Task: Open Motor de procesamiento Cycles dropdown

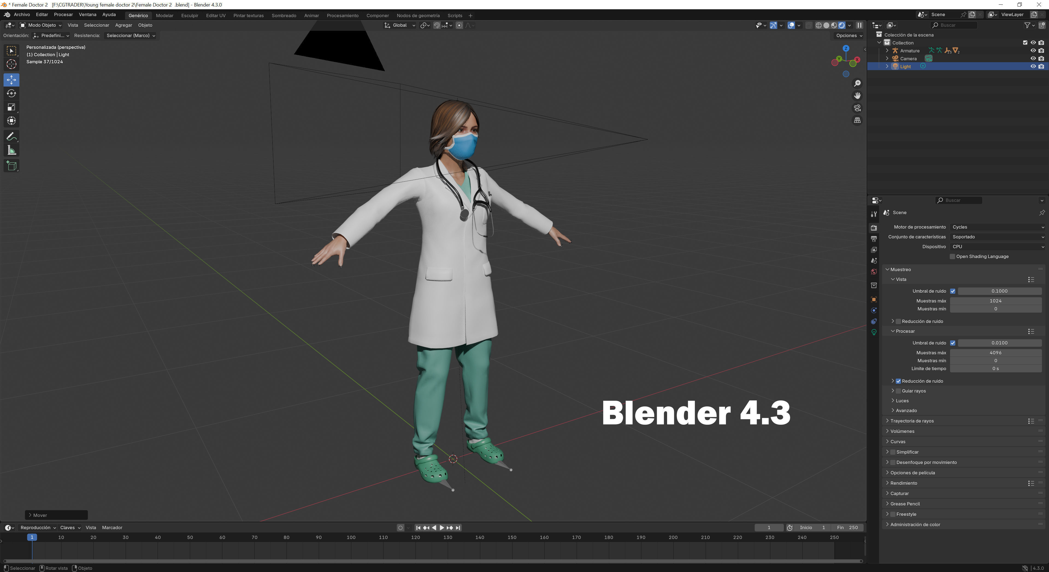Action: [997, 227]
